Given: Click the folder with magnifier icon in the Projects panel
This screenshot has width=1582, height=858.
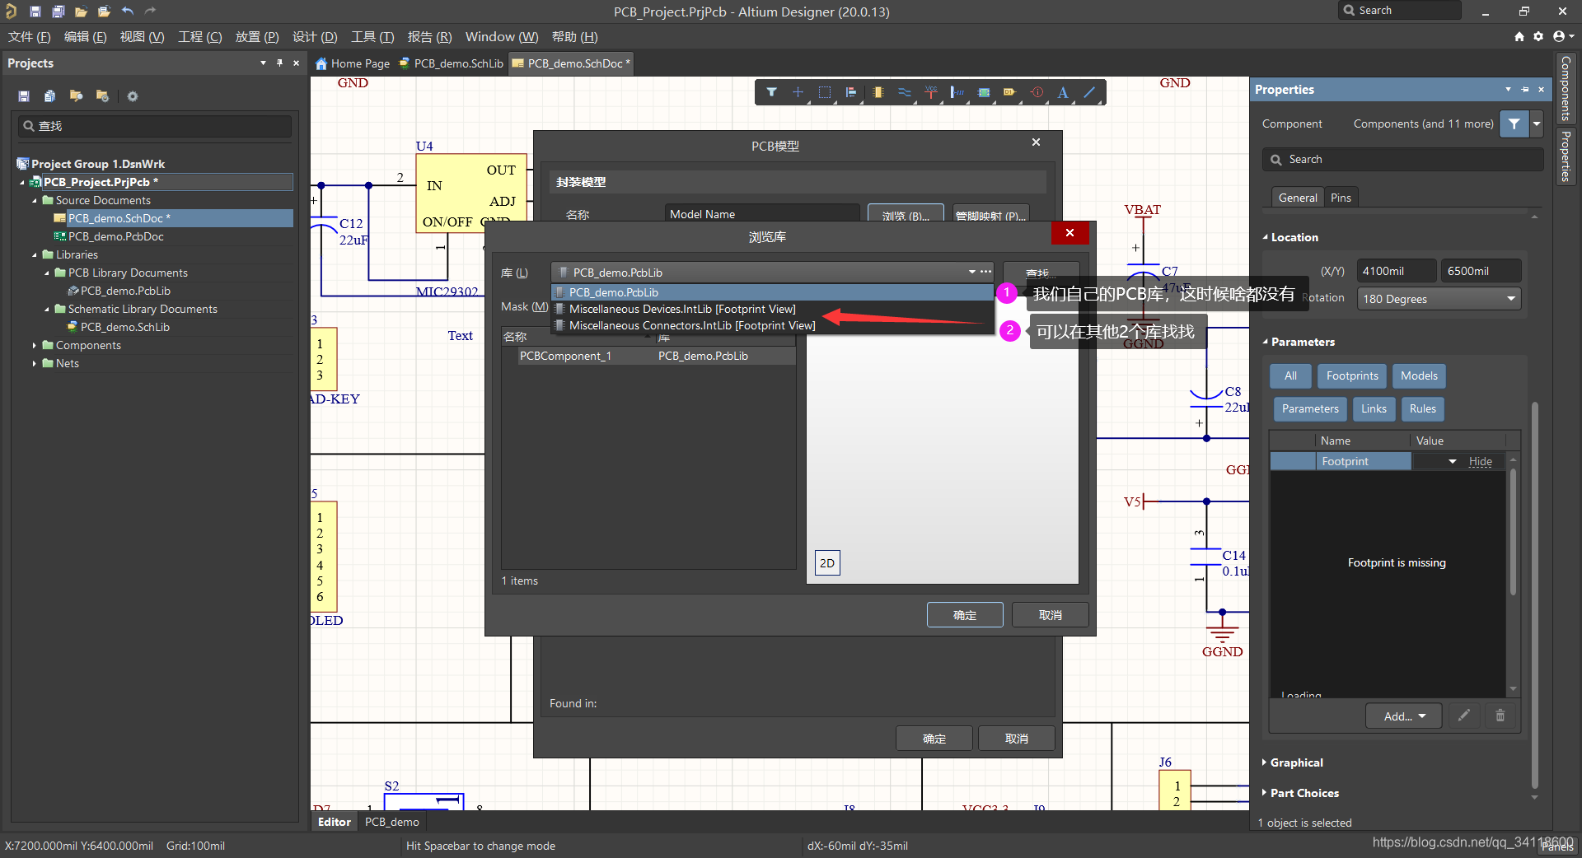Looking at the screenshot, I should click(76, 96).
